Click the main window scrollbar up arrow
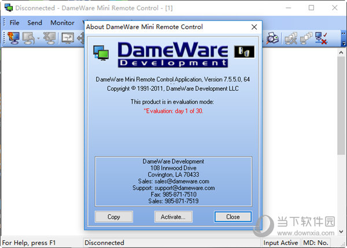This screenshot has width=347, height=248. (341, 53)
